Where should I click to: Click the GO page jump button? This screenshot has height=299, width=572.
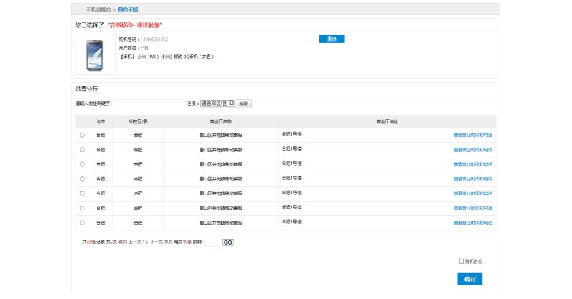pyautogui.click(x=227, y=242)
